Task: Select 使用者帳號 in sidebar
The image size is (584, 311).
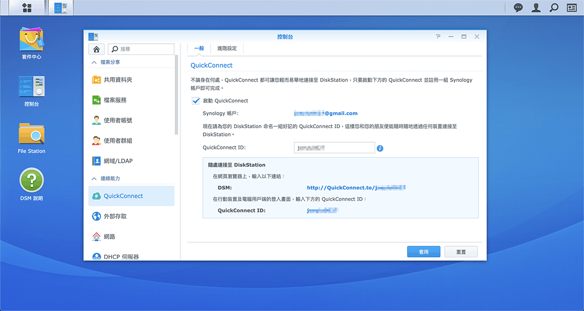Action: pyautogui.click(x=131, y=120)
